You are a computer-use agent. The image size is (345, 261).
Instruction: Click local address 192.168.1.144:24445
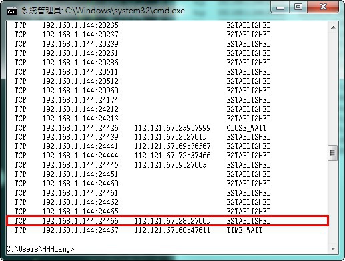(x=81, y=165)
